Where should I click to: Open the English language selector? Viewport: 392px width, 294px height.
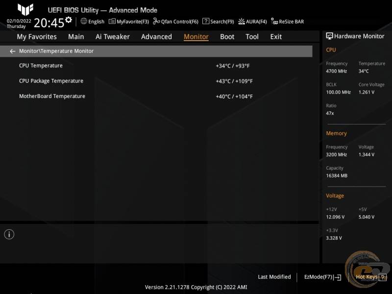click(92, 22)
